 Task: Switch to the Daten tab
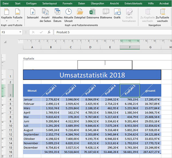(x=81, y=3)
